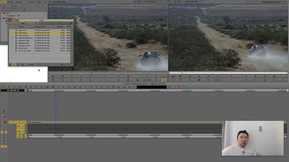Toggle the EC1 track selector
The height and width of the screenshot is (162, 289).
click(x=19, y=137)
